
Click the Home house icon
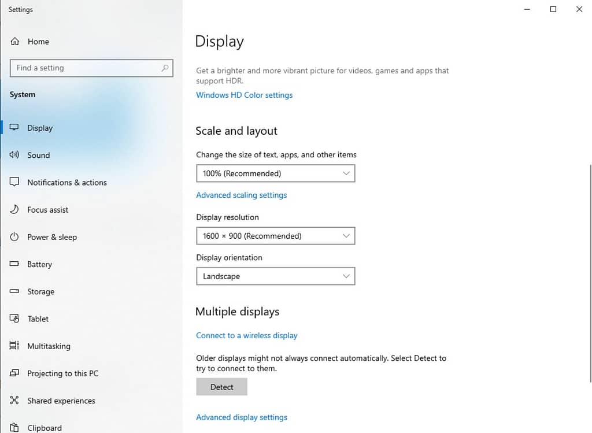coord(14,42)
